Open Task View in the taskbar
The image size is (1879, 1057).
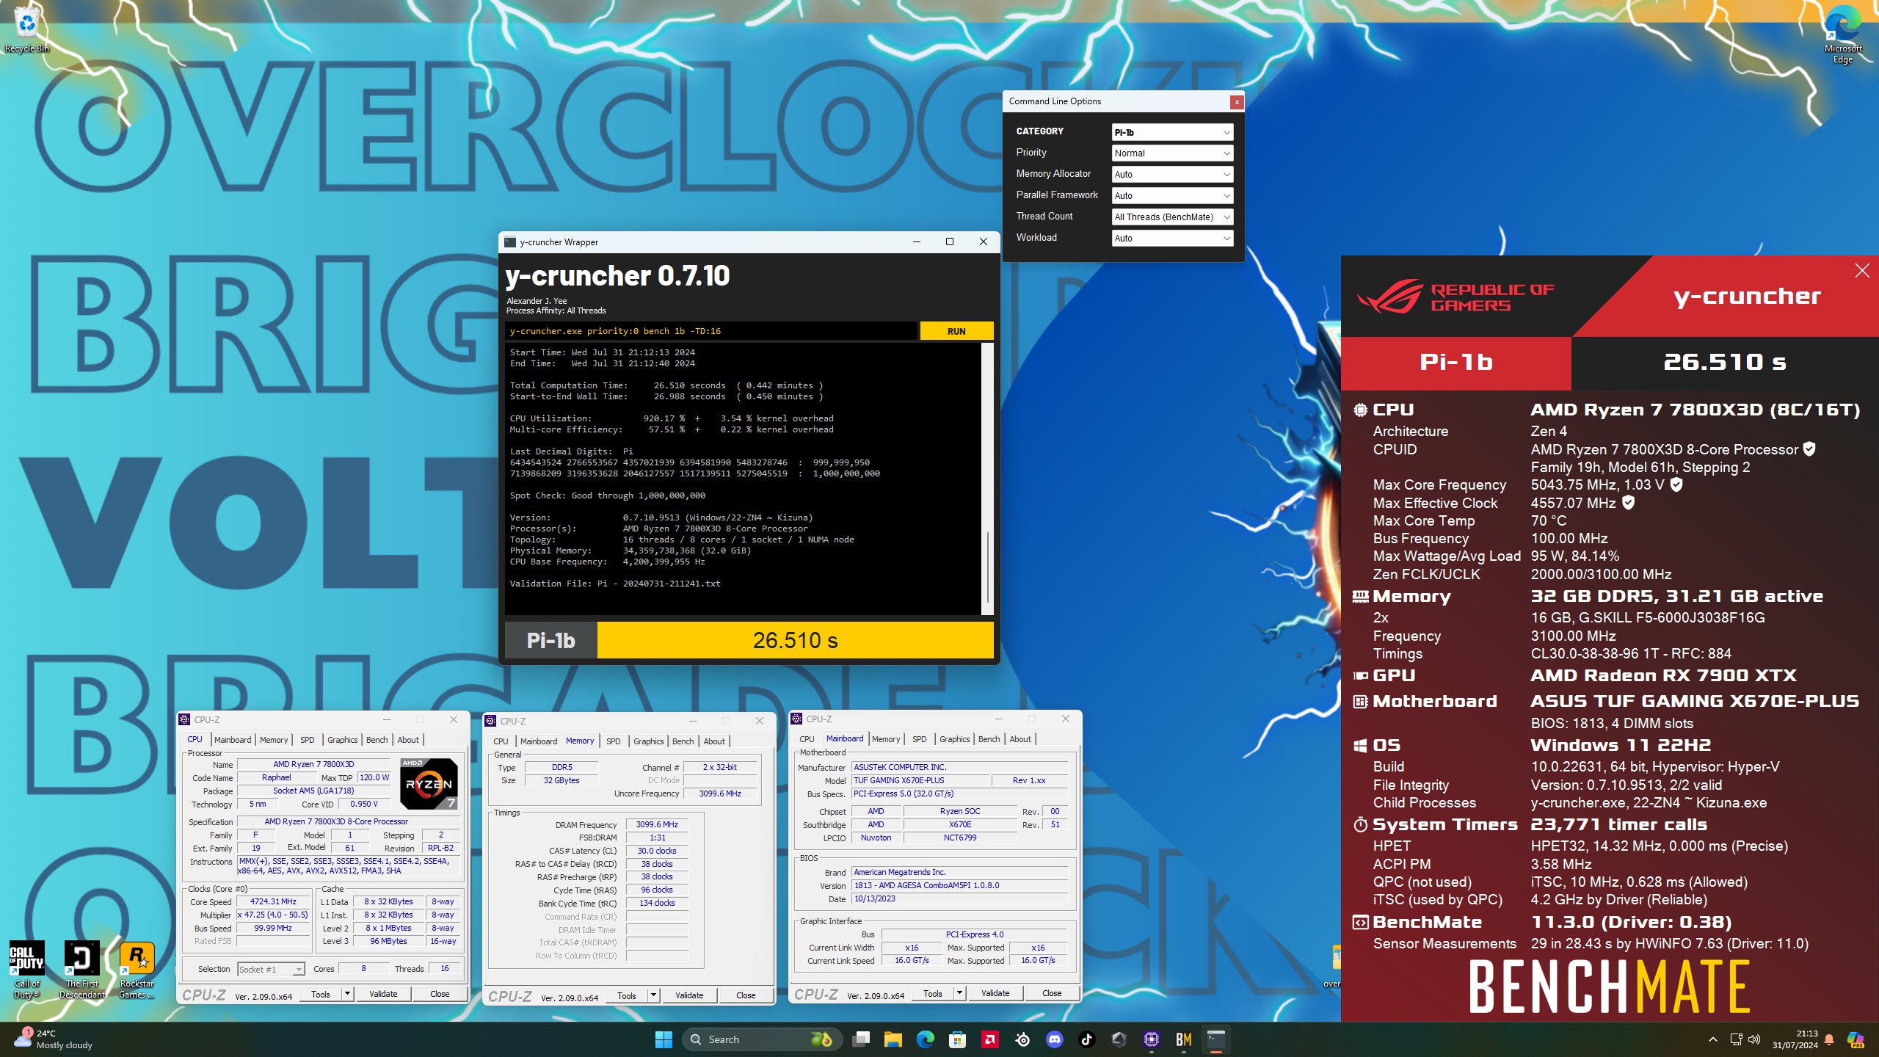[x=860, y=1039]
